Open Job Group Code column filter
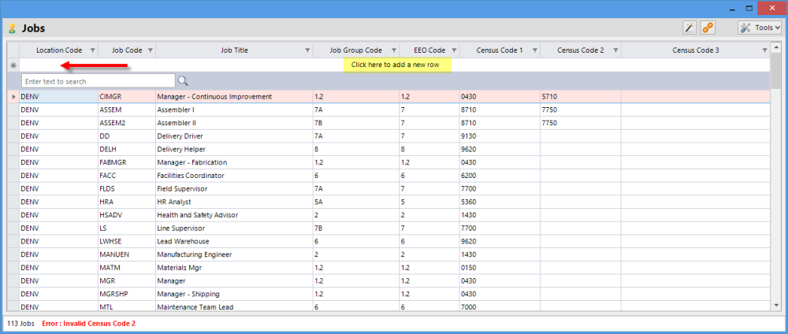Viewport: 788px width, 334px height. pos(394,50)
